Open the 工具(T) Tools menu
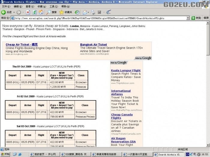210x157 pixels. click(x=54, y=6)
